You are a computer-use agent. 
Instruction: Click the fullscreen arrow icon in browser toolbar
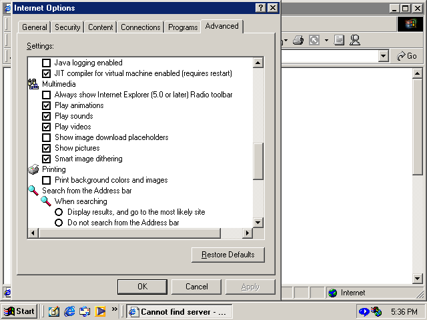coord(314,41)
